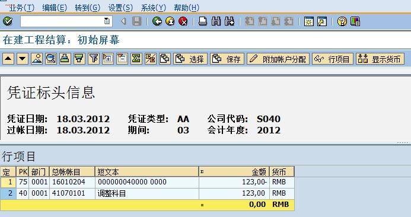Click the Last Page icon
The height and width of the screenshot is (217, 411).
(289, 21)
